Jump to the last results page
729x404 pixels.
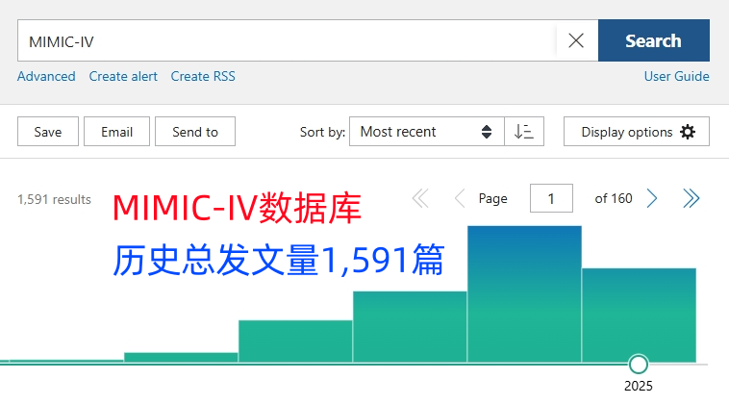pos(691,198)
